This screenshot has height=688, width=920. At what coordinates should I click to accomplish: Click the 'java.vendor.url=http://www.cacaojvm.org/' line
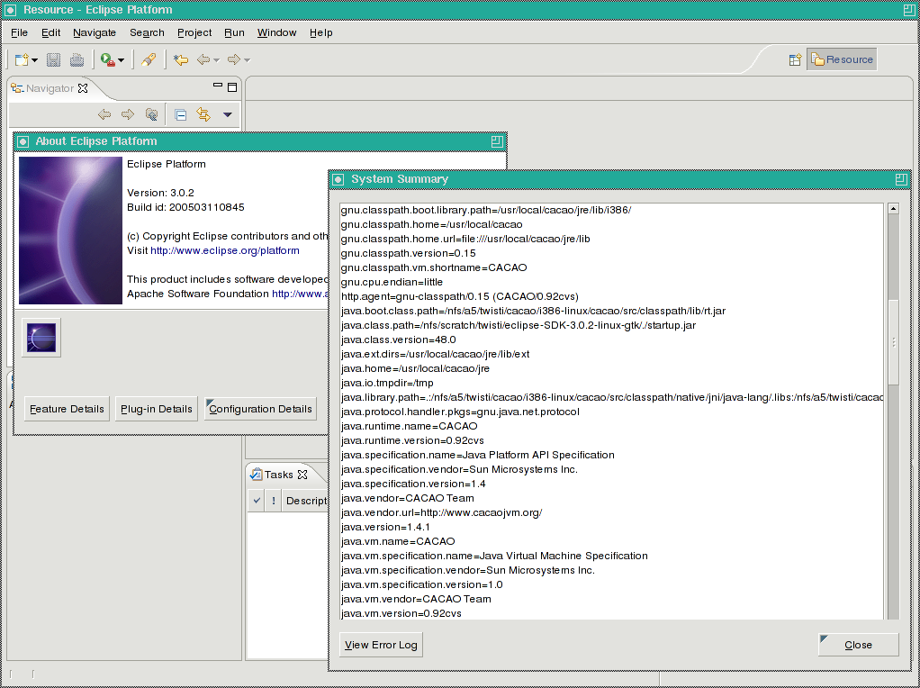click(442, 512)
